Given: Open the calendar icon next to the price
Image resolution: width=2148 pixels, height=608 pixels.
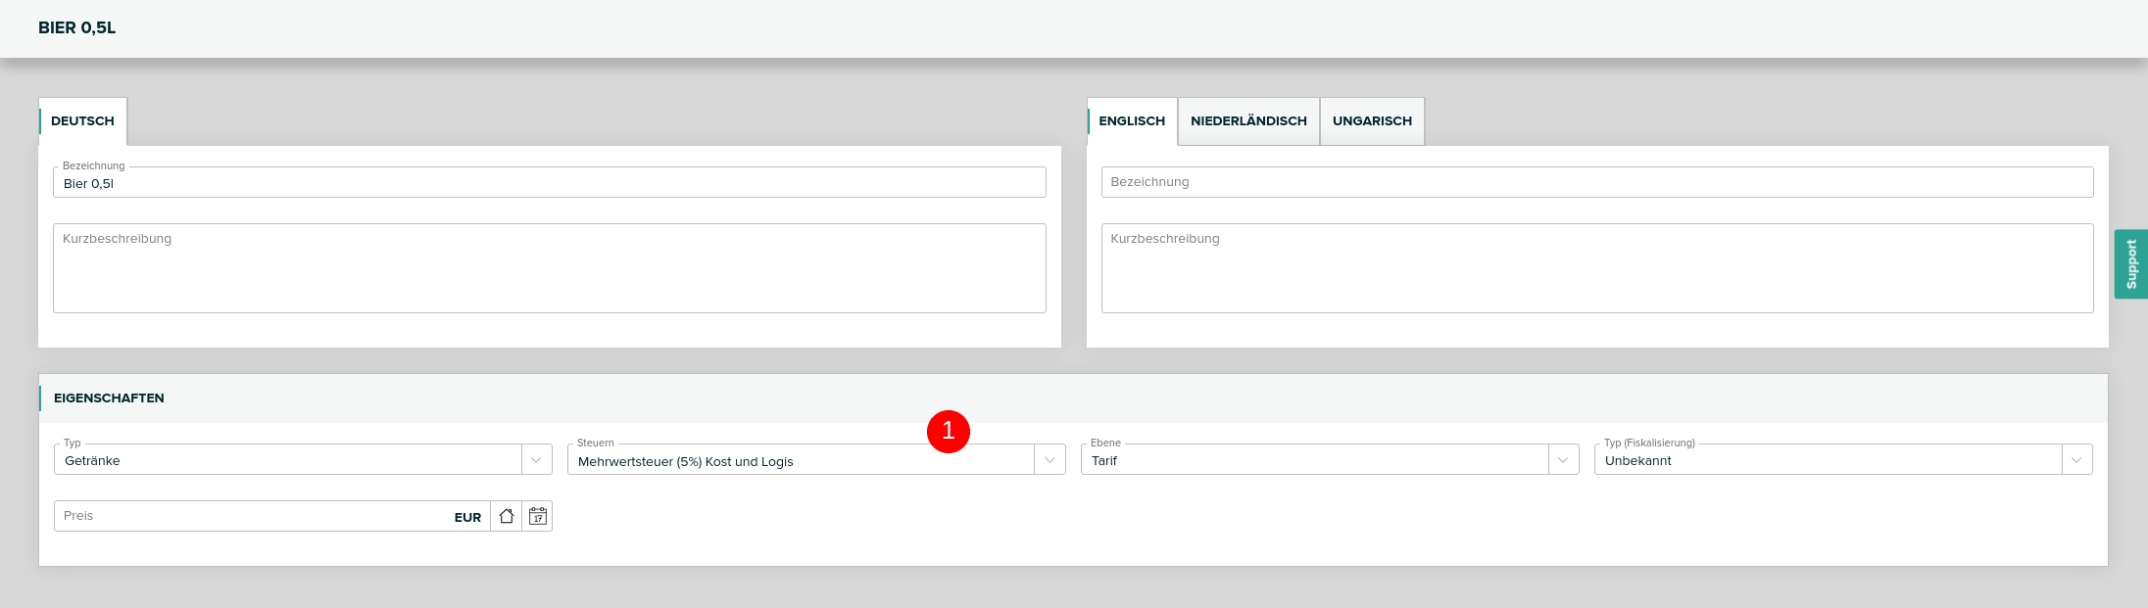Looking at the screenshot, I should (537, 516).
